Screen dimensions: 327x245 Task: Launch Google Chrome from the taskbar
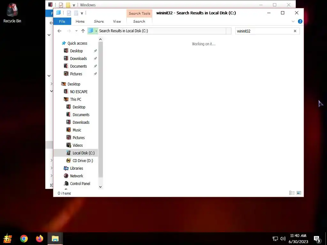point(24,239)
